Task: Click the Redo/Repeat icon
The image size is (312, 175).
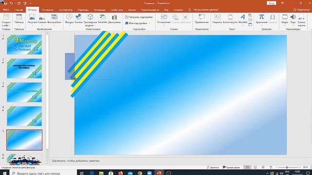Action: click(x=19, y=3)
